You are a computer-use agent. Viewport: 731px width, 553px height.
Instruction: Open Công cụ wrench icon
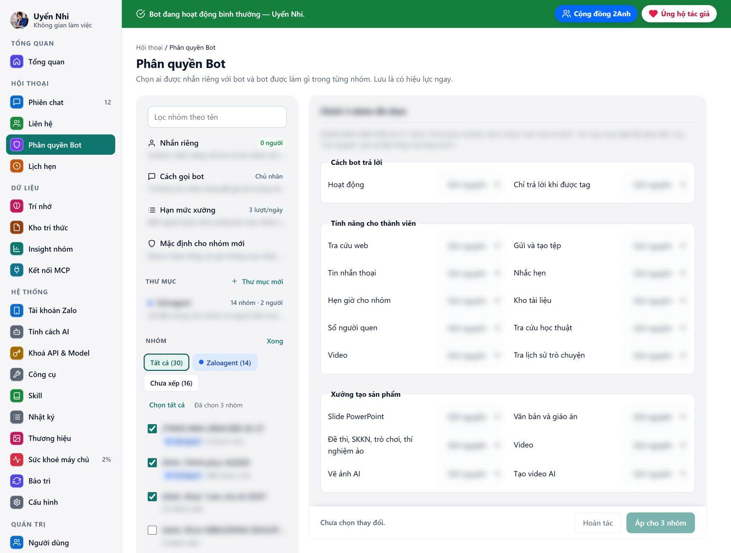[x=17, y=374]
